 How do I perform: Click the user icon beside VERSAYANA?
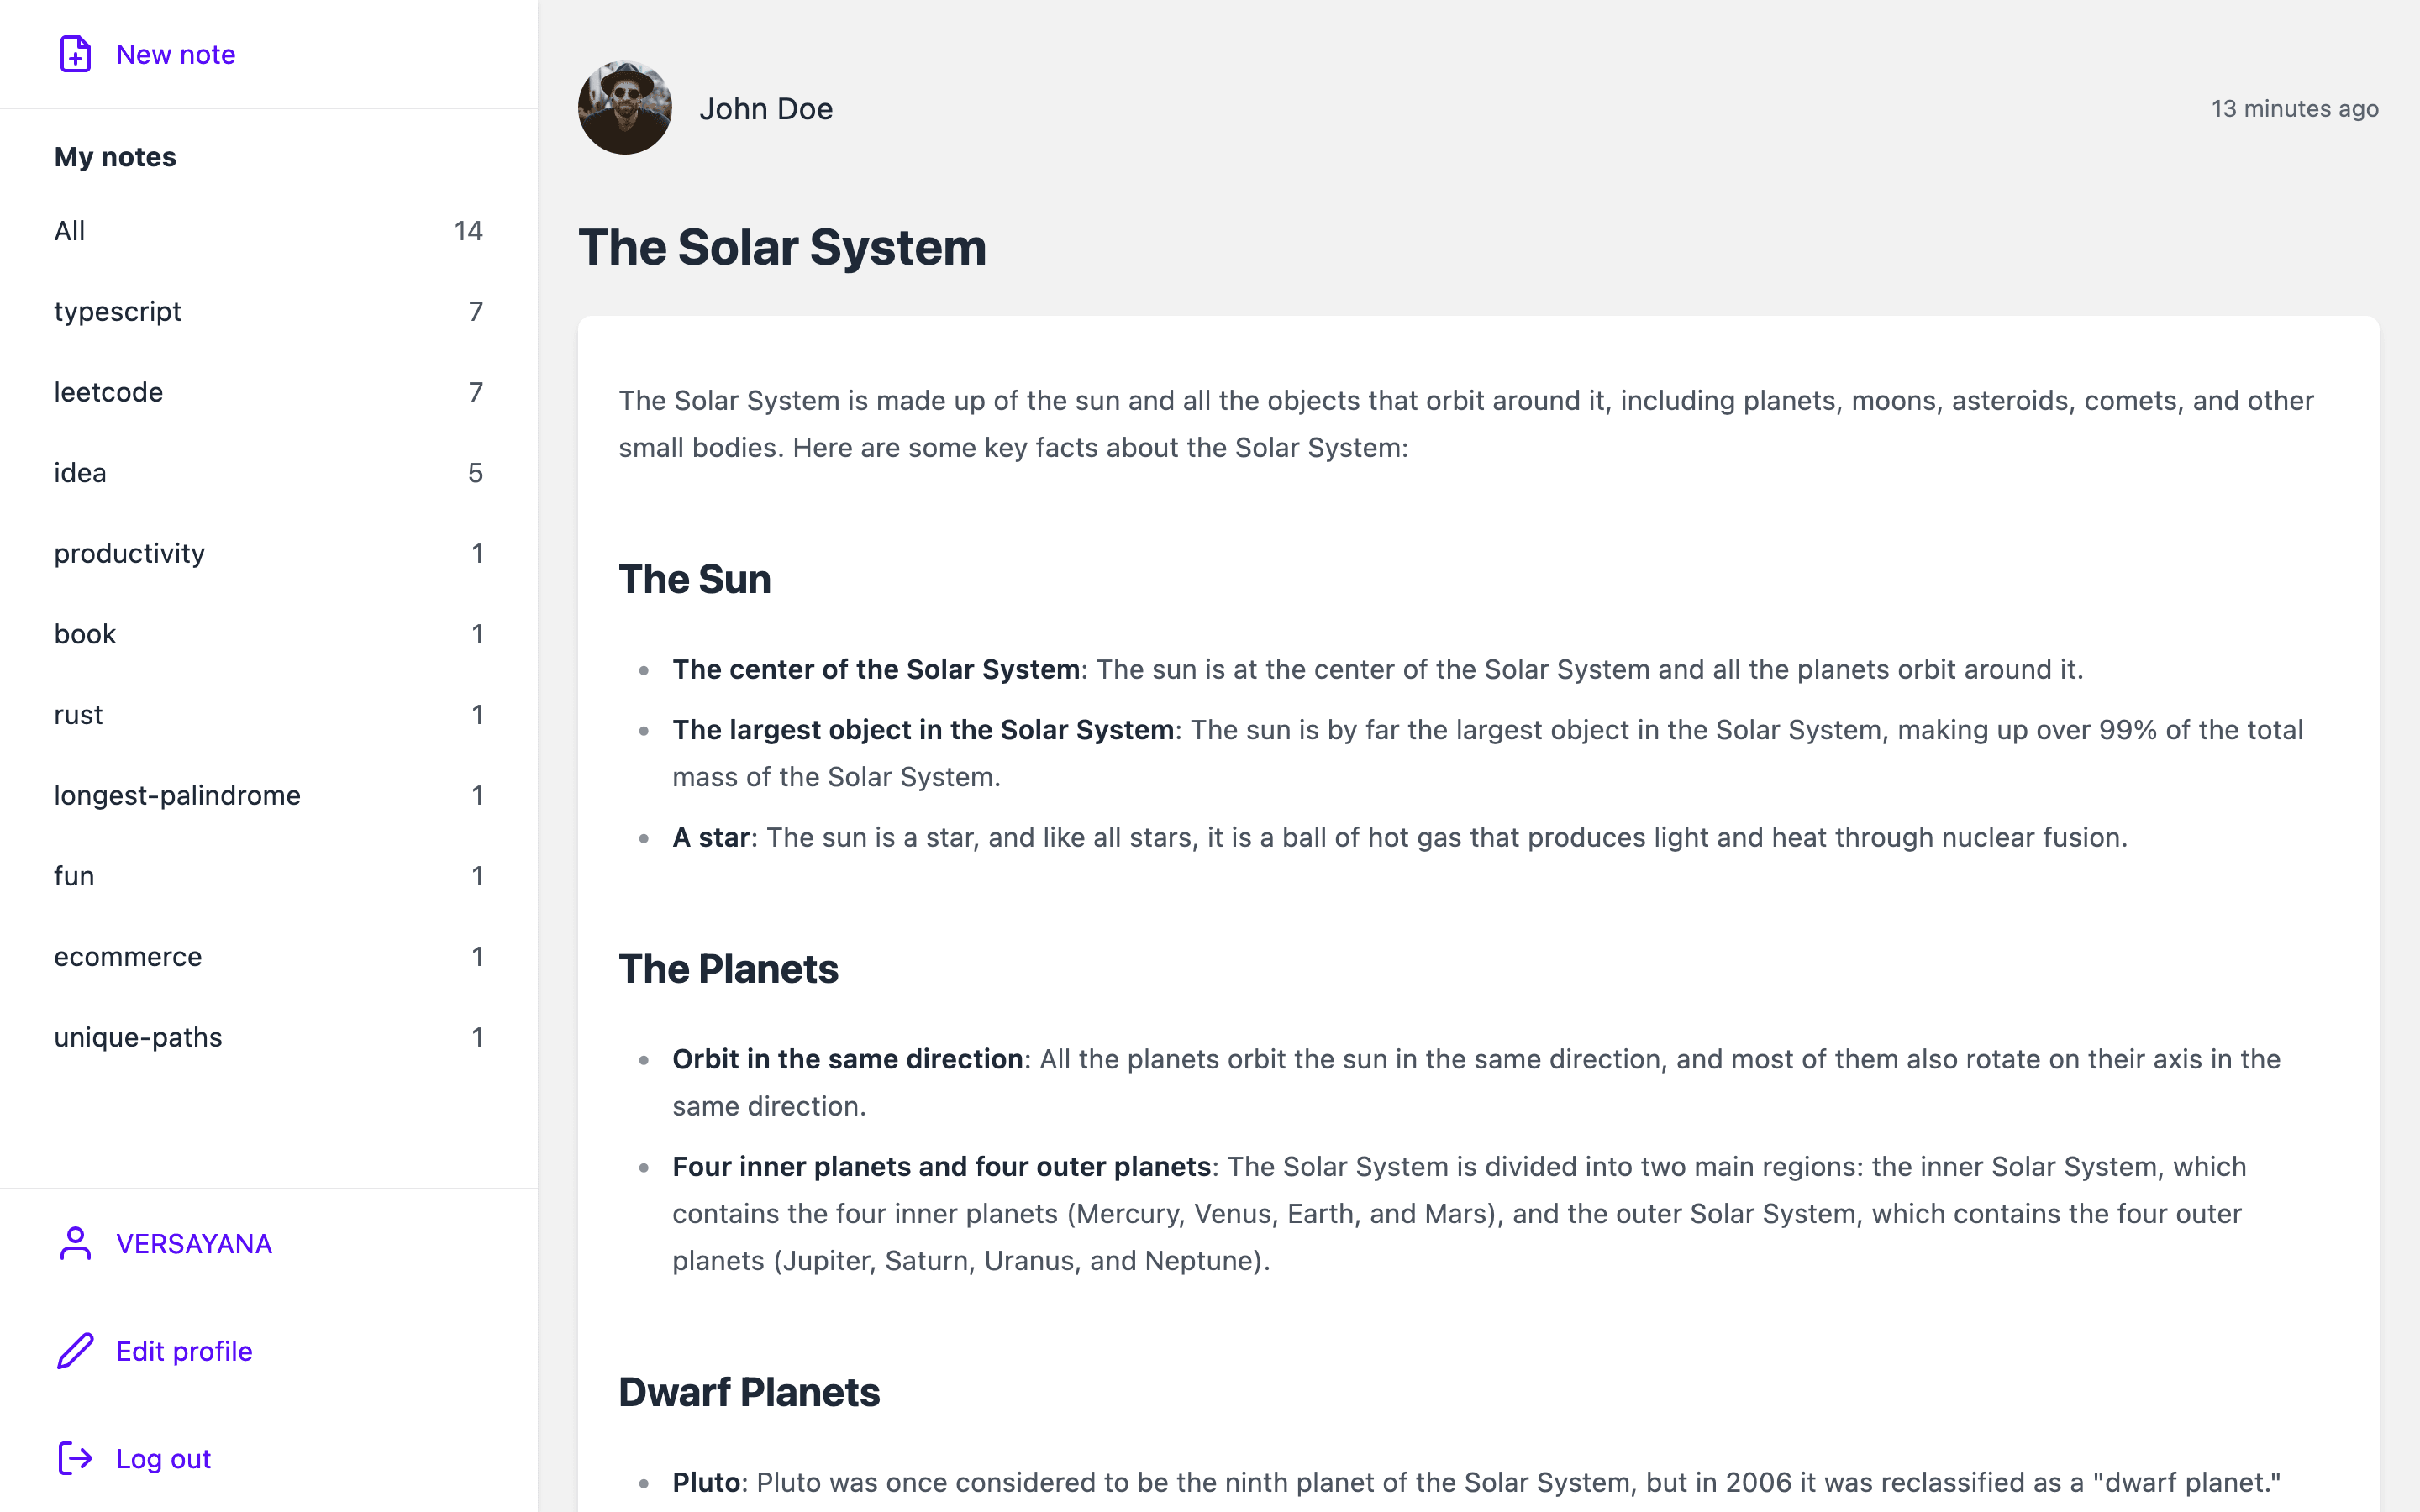(74, 1243)
